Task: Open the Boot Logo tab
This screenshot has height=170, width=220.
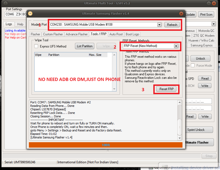Action: click(132, 34)
